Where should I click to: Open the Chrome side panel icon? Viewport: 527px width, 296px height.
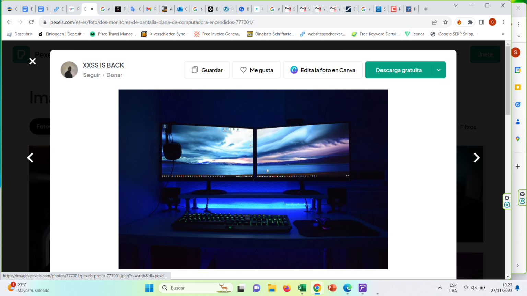pyautogui.click(x=481, y=22)
